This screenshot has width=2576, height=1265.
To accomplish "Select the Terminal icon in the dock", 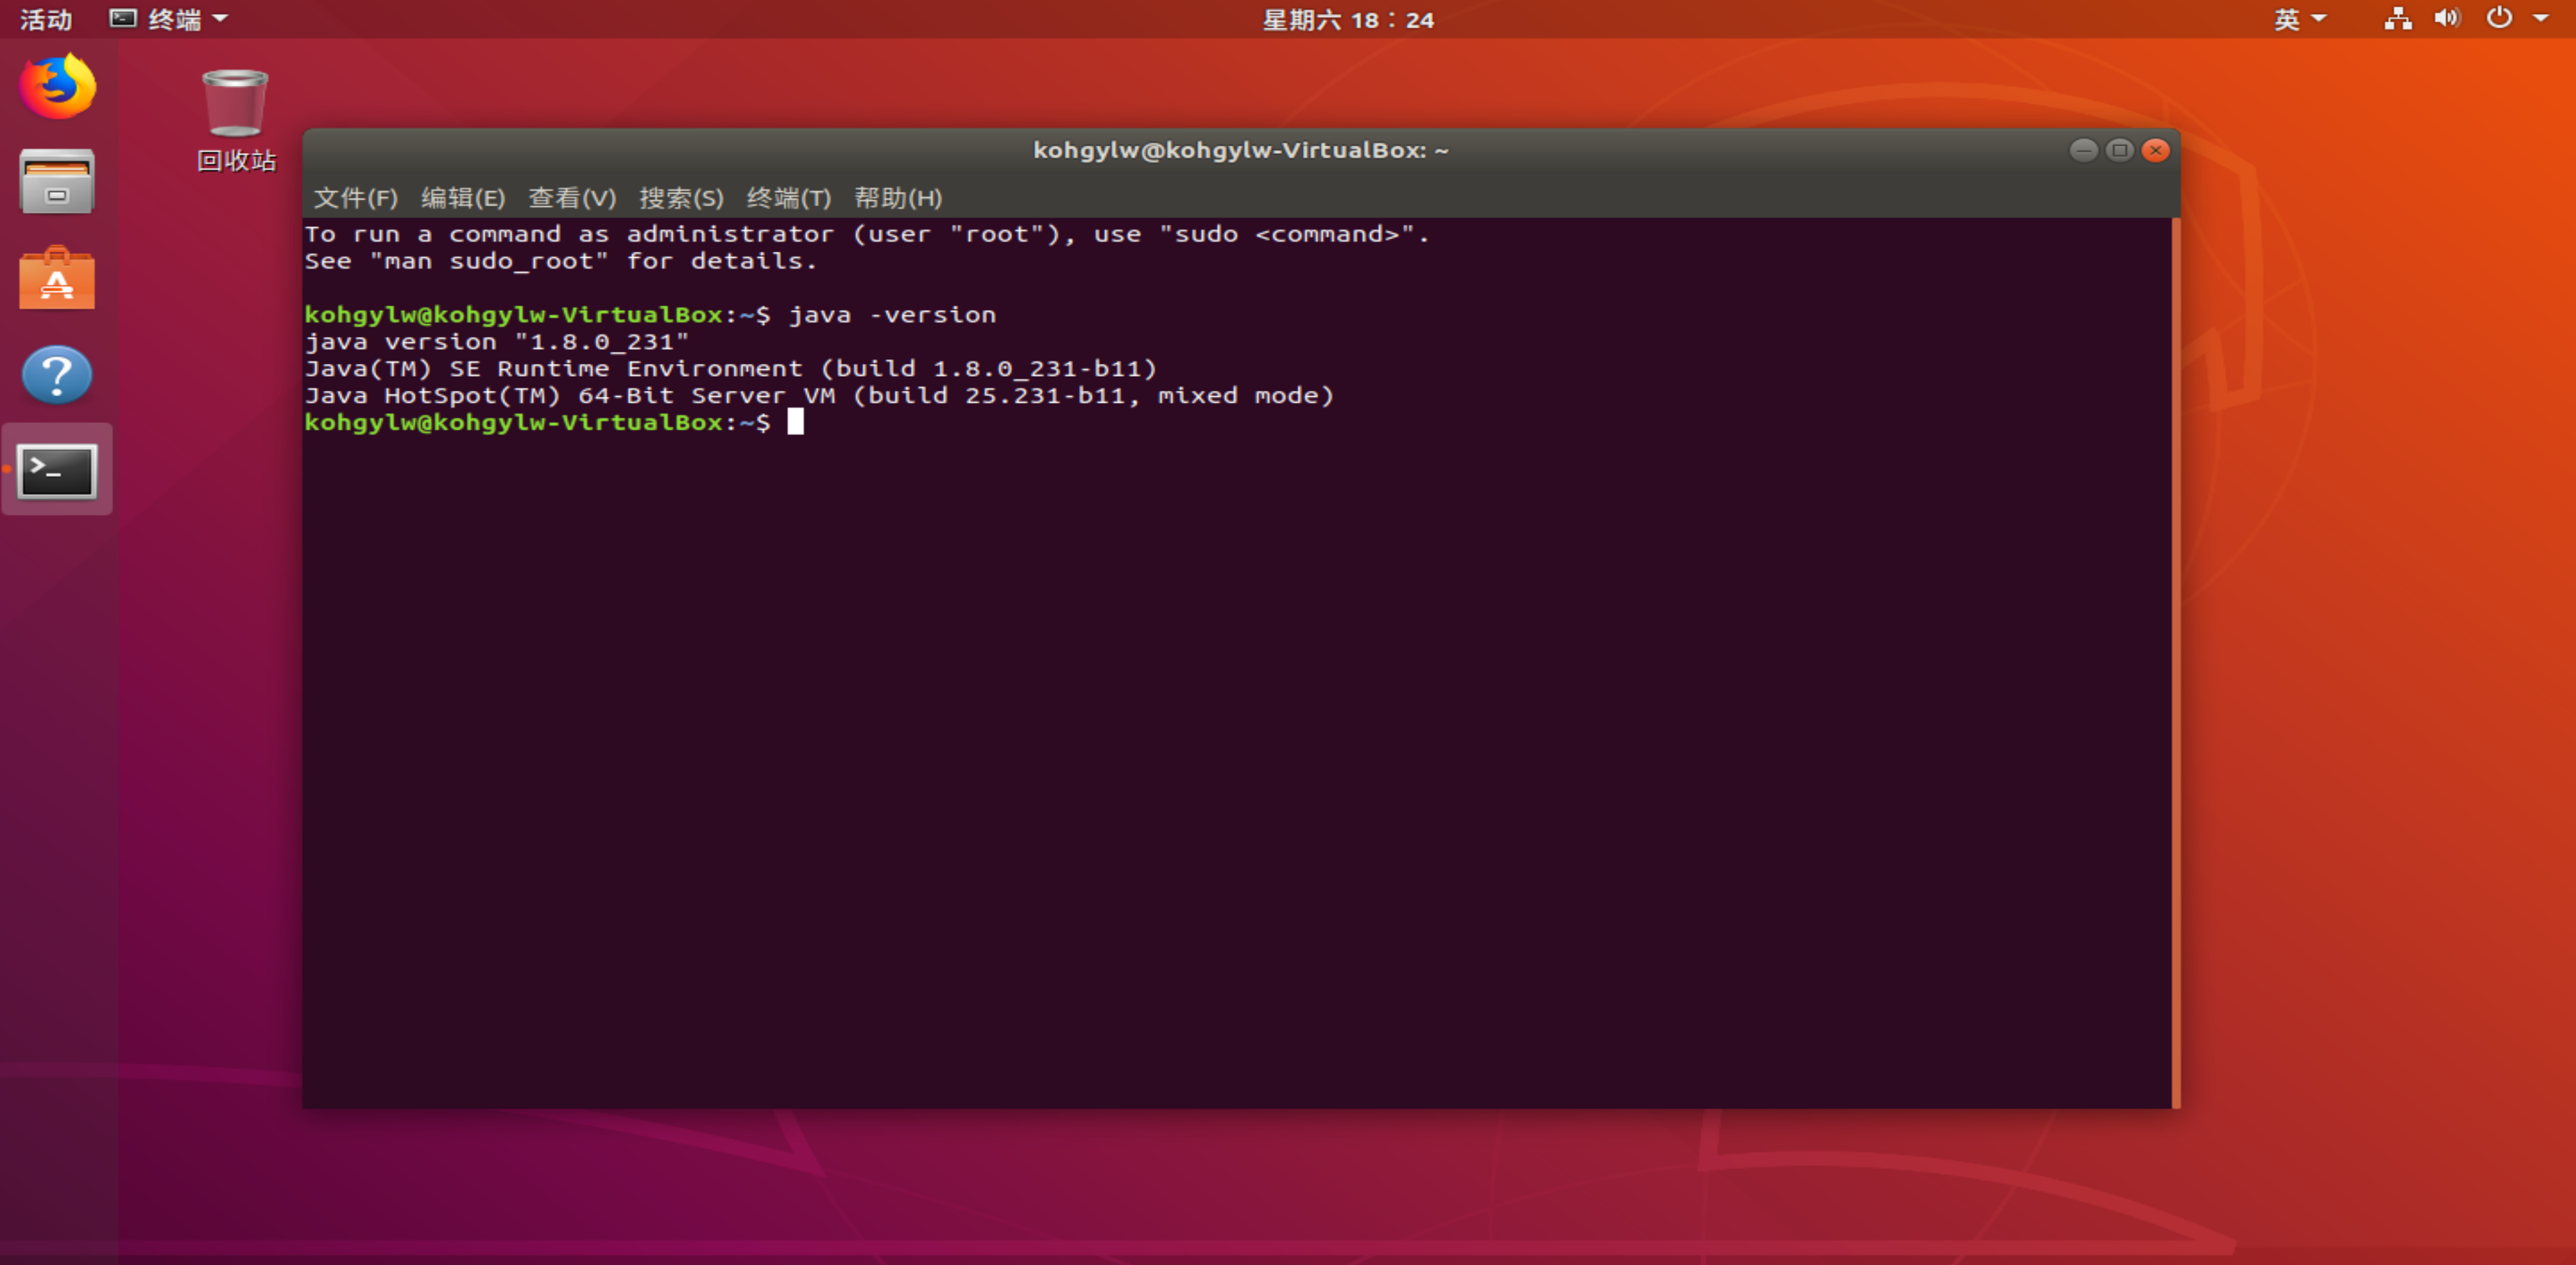I will pyautogui.click(x=56, y=470).
